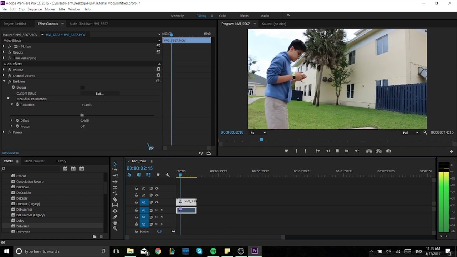Expand the Offset parameter
457x257 pixels.
[11, 120]
